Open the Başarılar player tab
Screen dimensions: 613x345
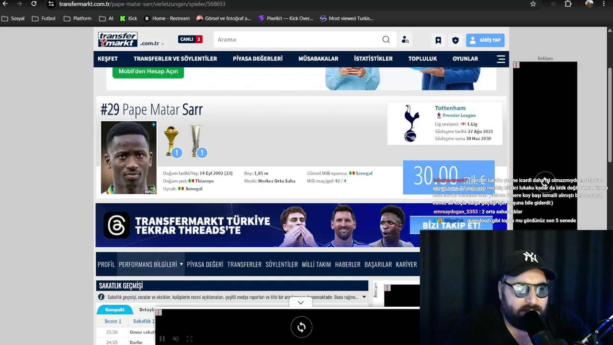378,264
